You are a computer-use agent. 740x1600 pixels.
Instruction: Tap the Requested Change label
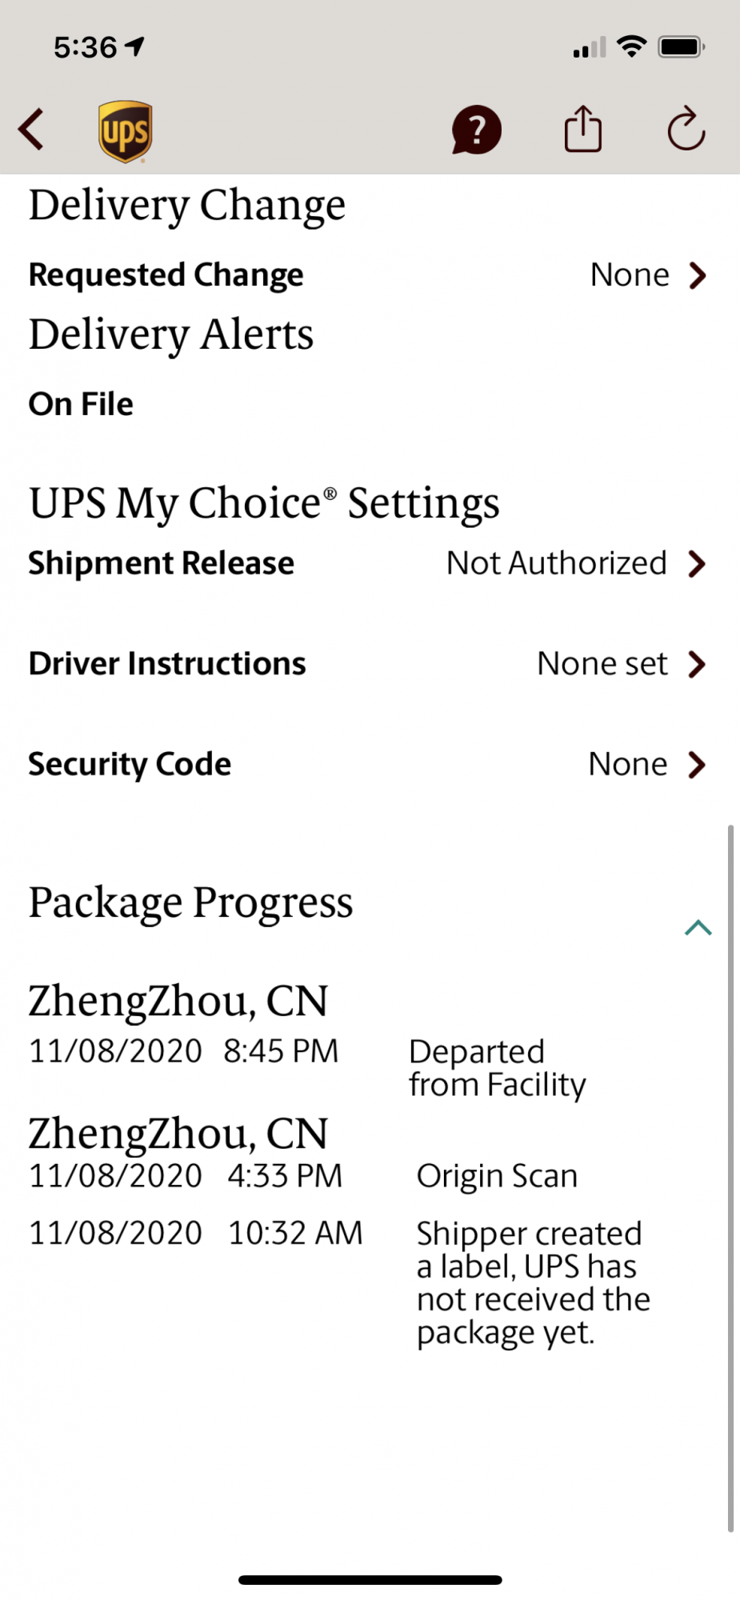click(x=166, y=275)
